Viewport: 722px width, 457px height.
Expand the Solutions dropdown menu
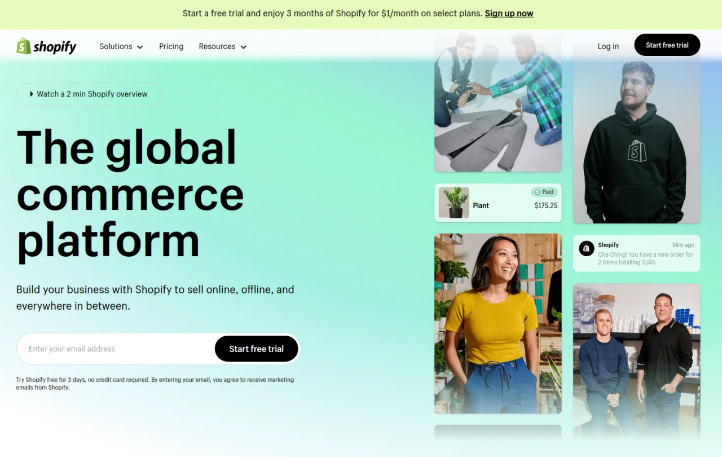(x=121, y=46)
